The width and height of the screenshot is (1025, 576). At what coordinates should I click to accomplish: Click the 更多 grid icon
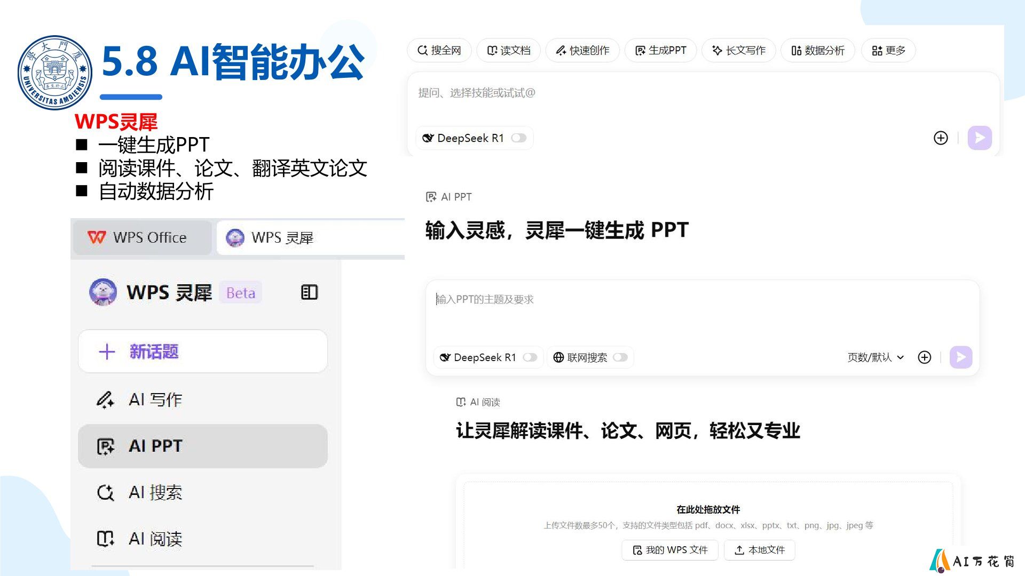tap(877, 50)
